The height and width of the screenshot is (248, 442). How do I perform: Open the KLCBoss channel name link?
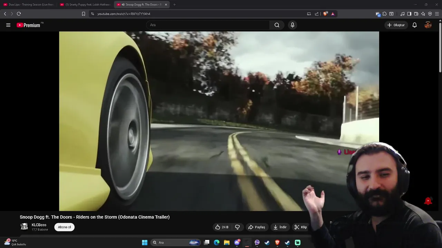pos(39,225)
